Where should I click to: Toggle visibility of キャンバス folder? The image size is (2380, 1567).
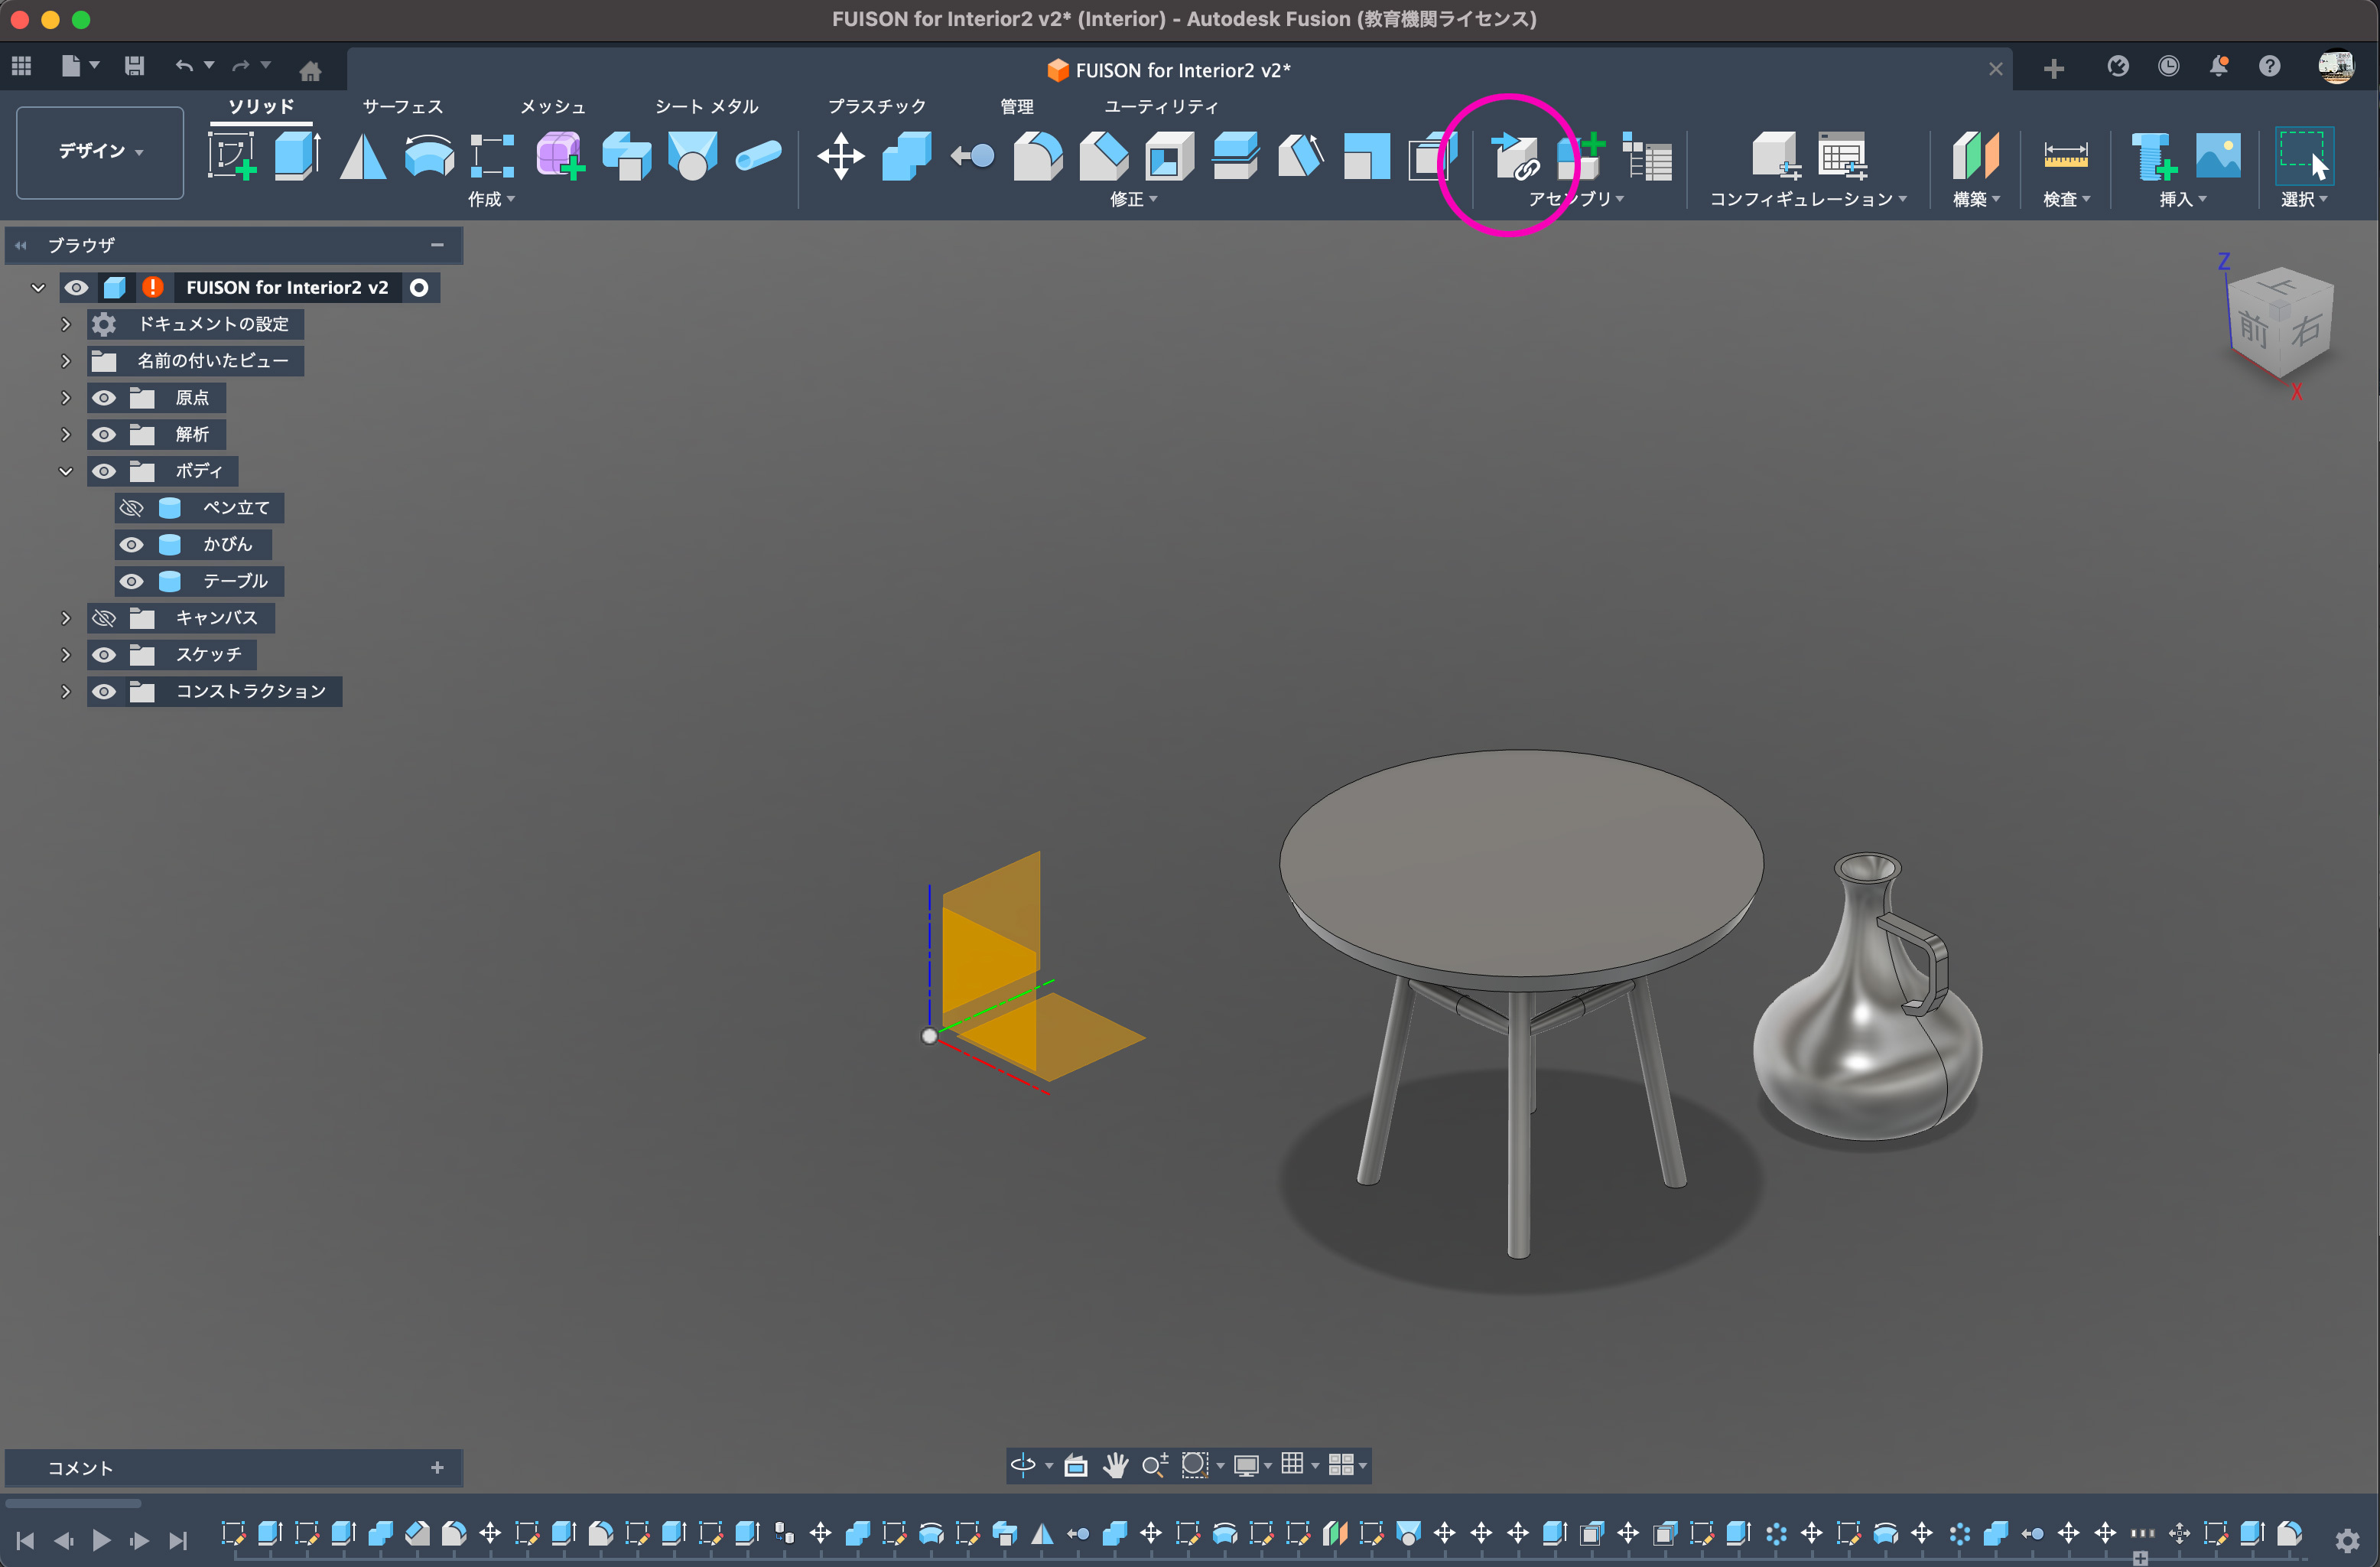104,618
